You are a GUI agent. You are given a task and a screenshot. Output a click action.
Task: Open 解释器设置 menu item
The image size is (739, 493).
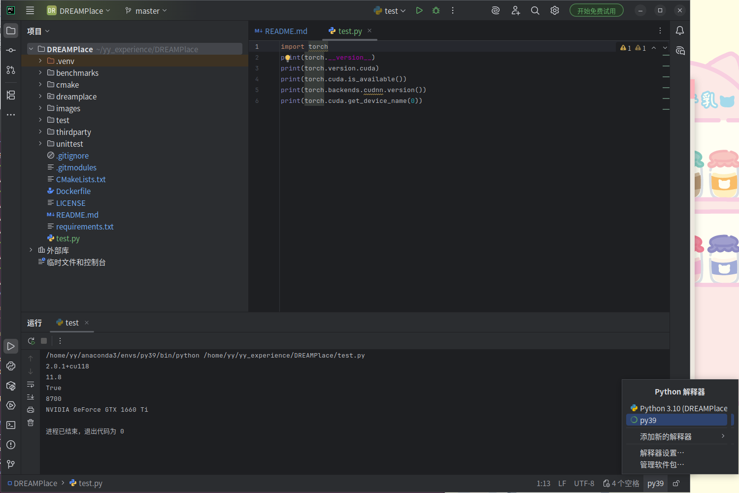(662, 453)
